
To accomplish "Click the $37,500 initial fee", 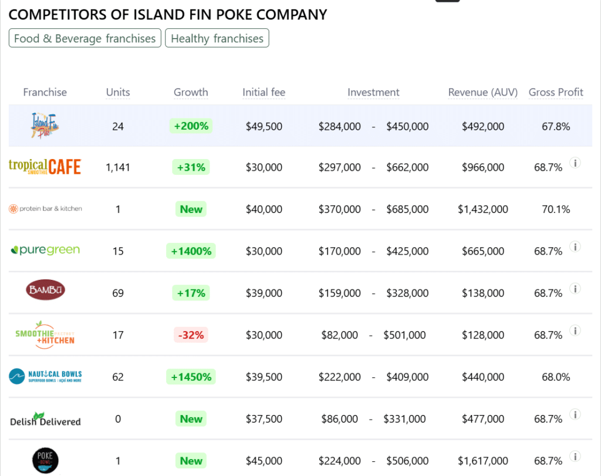I will (x=264, y=419).
